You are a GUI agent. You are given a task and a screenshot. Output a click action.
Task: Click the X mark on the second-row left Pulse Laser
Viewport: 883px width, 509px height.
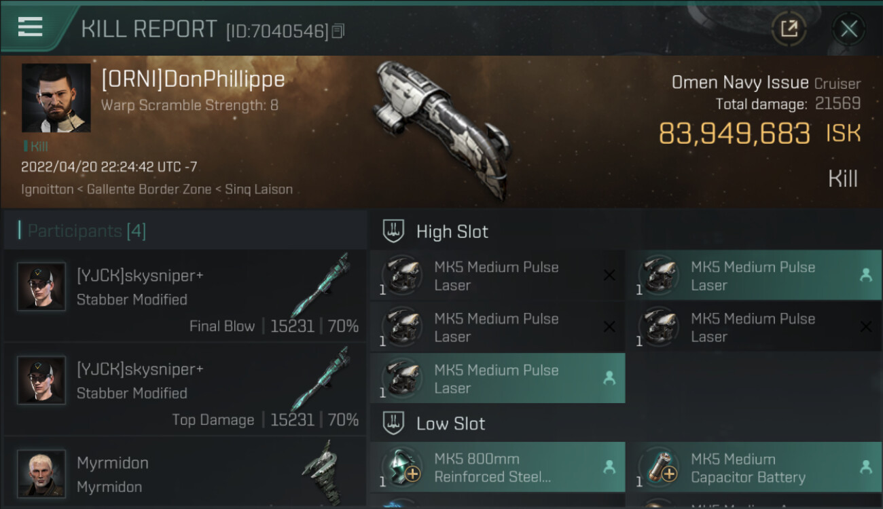point(609,327)
